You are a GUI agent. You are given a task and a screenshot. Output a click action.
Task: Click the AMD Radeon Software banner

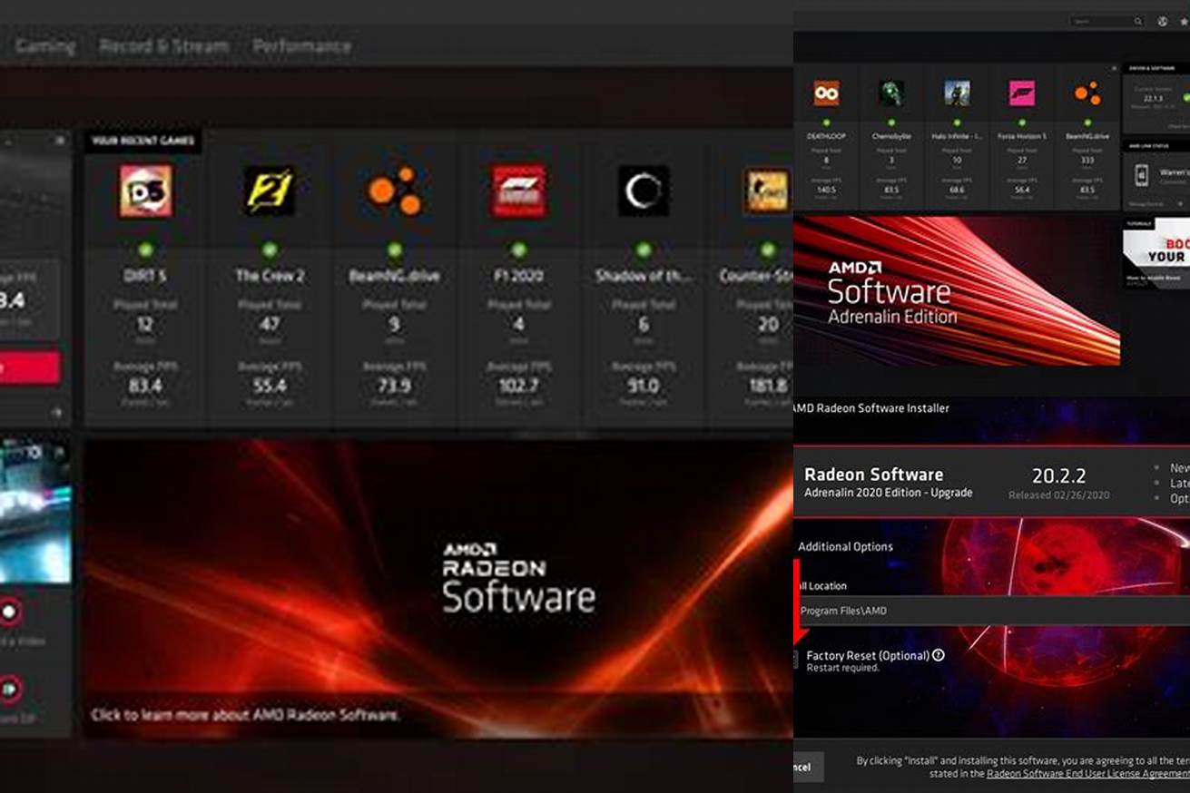[x=438, y=588]
